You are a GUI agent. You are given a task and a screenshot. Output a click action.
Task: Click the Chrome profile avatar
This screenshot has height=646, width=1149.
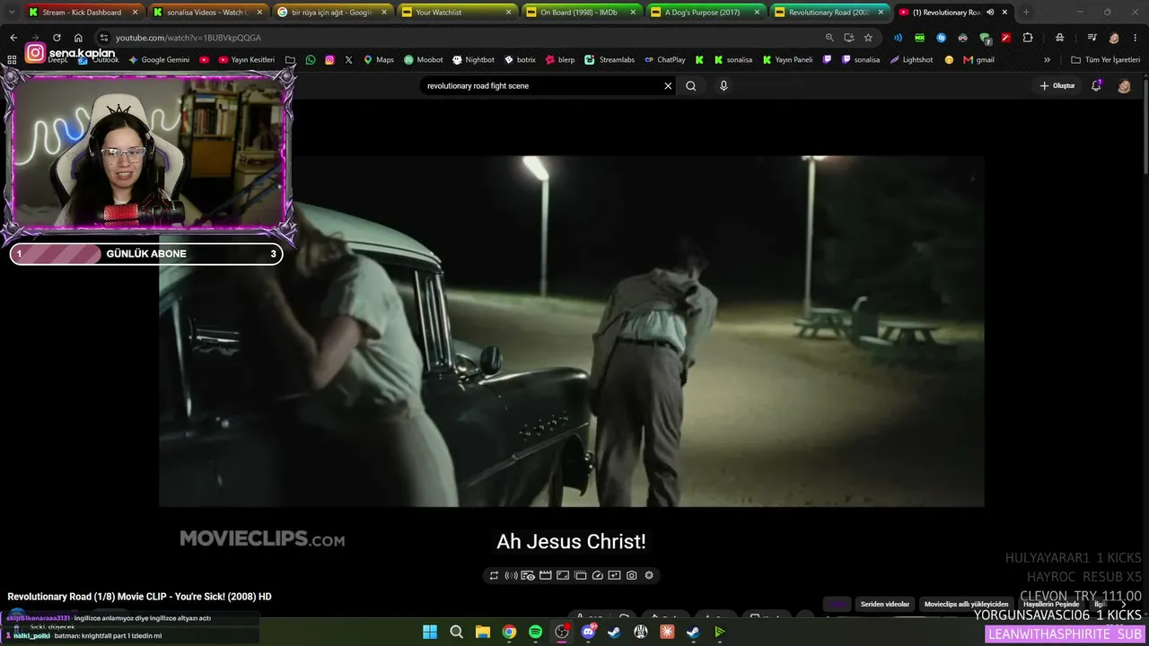1114,38
